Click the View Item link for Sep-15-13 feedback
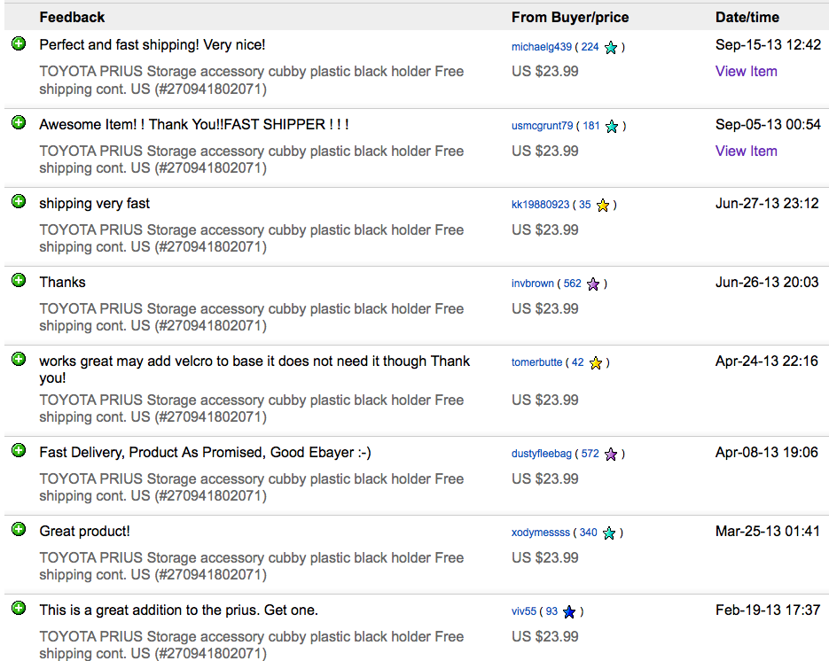The height and width of the screenshot is (661, 829). tap(746, 71)
